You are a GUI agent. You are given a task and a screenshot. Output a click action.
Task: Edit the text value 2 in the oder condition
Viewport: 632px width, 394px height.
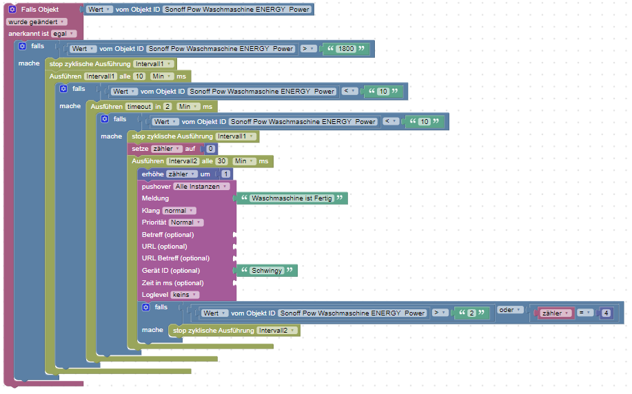click(x=471, y=313)
